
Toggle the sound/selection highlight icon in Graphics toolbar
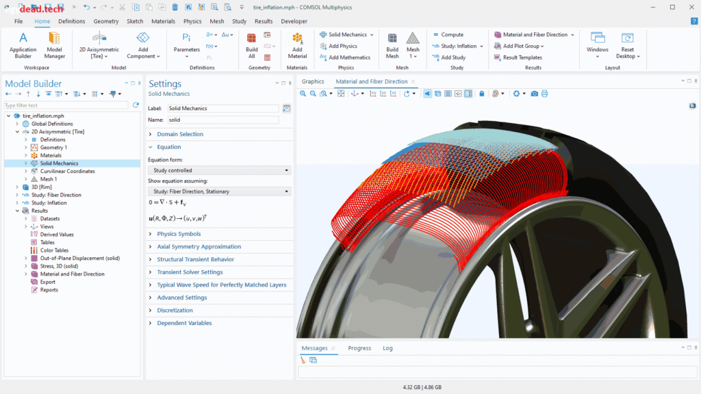coord(428,94)
